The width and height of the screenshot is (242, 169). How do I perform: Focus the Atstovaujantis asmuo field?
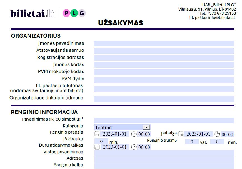pyautogui.click(x=164, y=51)
